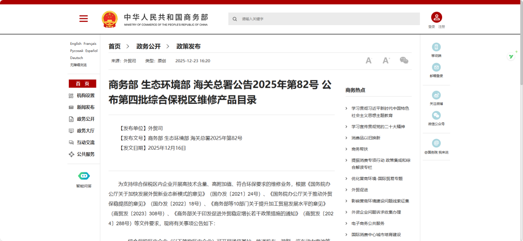Open the 新闻发布 menu item

86,107
